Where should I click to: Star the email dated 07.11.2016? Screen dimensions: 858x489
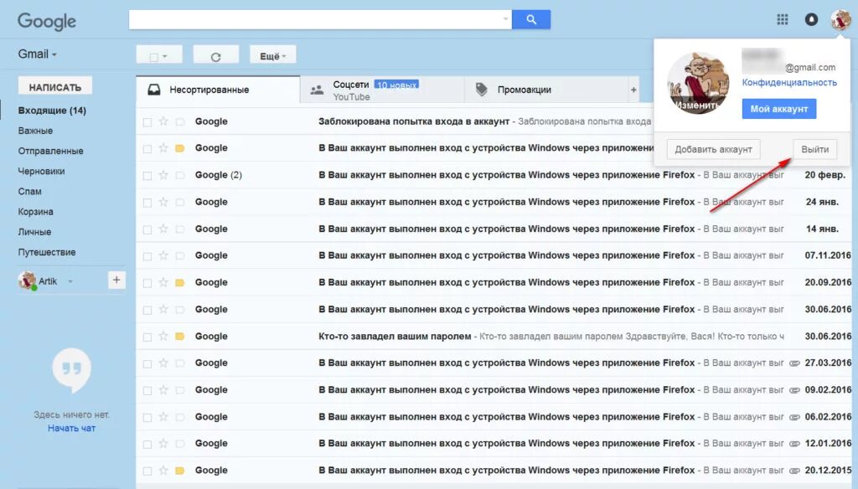tap(163, 255)
